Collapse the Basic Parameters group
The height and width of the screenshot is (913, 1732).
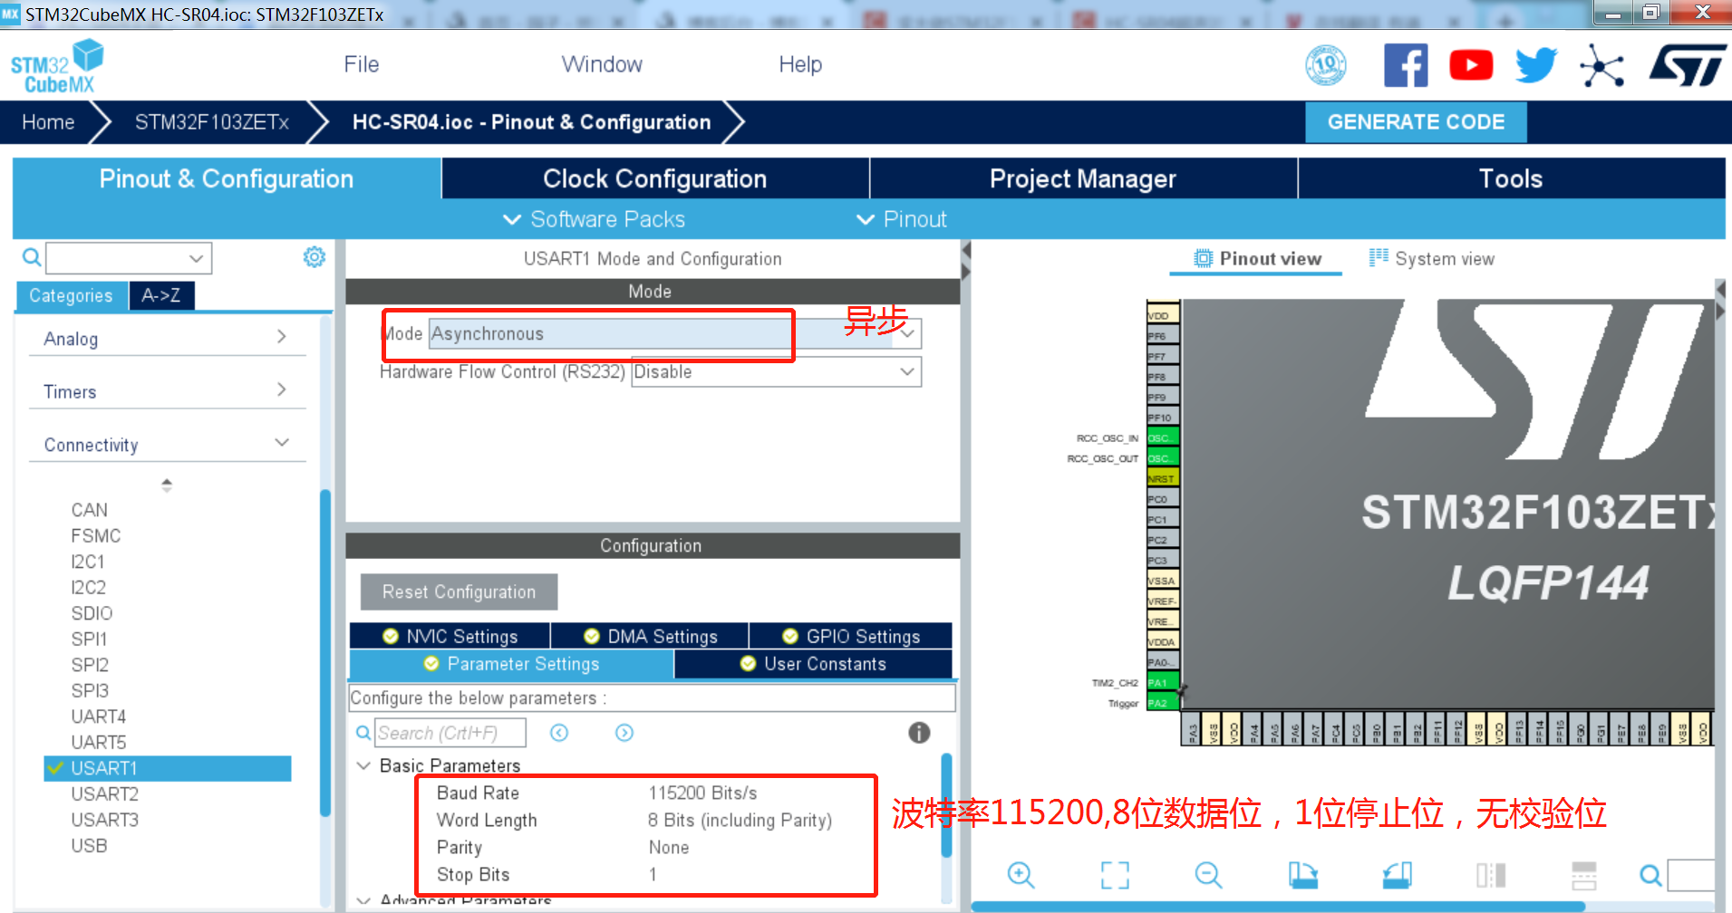click(x=363, y=766)
